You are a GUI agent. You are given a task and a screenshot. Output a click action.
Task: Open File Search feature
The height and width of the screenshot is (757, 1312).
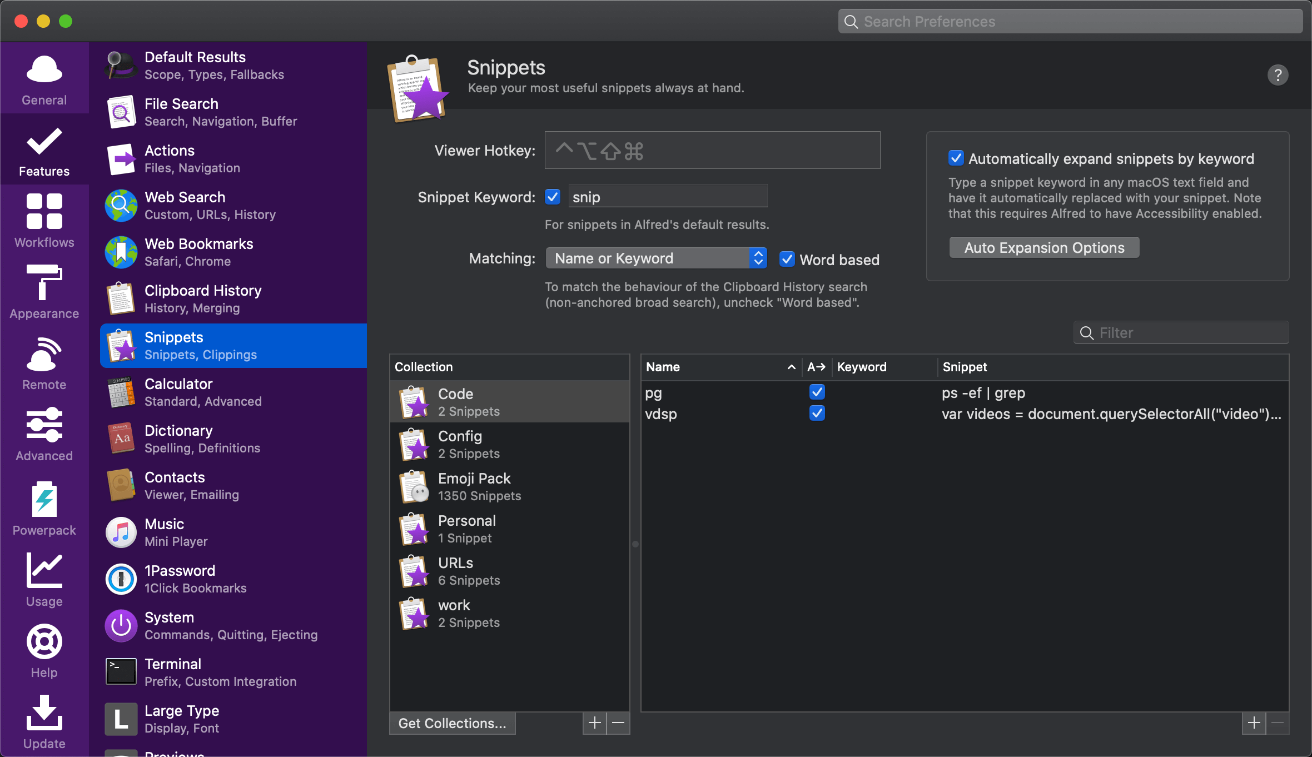233,112
